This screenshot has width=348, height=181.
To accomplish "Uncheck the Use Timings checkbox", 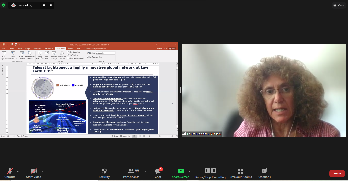I will 68,55.
